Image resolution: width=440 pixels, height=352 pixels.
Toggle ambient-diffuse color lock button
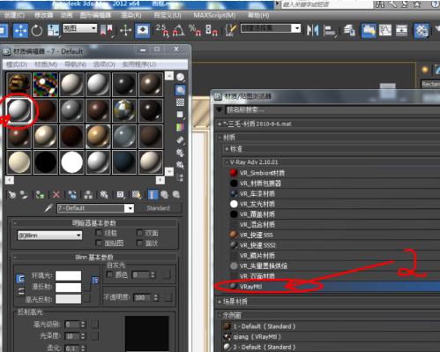[x=20, y=279]
